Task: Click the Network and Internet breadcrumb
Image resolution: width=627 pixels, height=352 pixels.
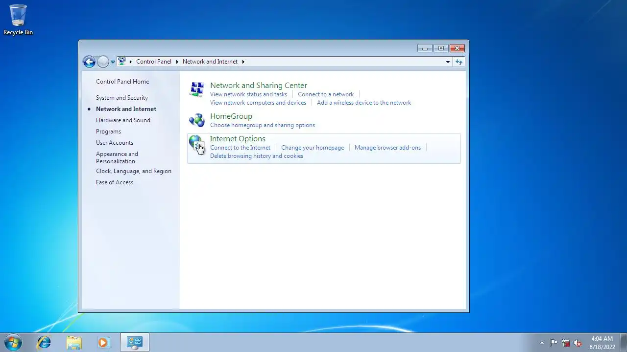Action: [x=210, y=62]
